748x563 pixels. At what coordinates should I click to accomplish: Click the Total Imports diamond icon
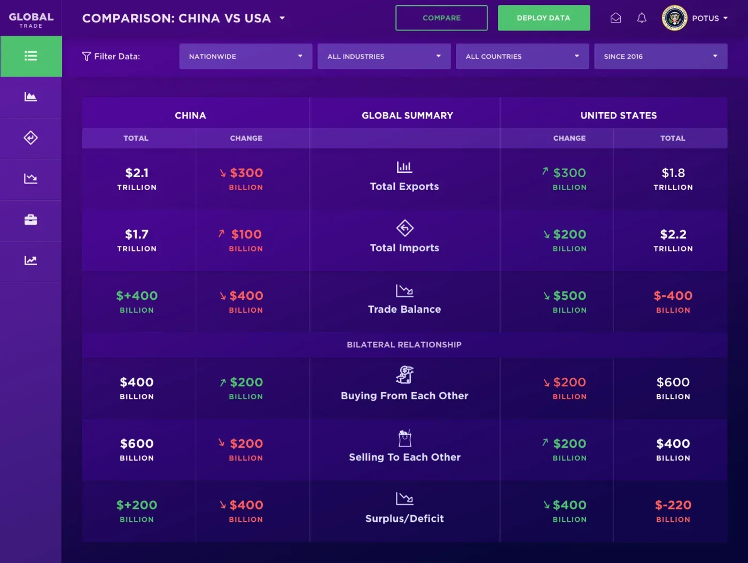tap(404, 228)
